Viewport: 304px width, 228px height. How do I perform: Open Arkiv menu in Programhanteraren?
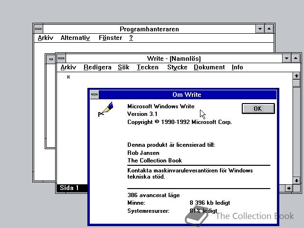46,38
